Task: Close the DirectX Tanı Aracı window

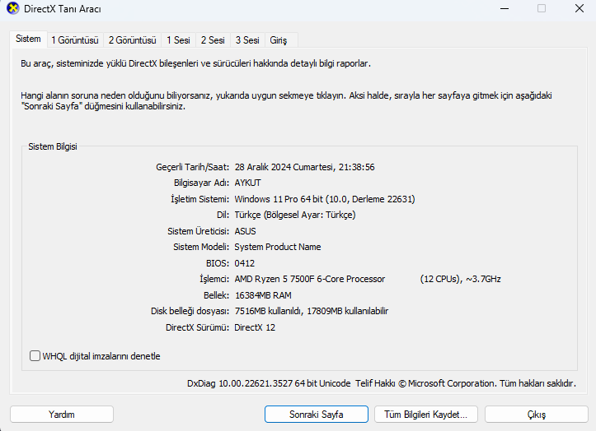Action: coord(580,8)
